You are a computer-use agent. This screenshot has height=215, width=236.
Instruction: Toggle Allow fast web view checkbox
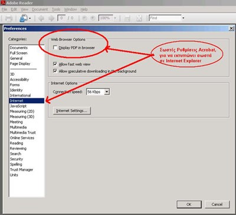pos(55,64)
